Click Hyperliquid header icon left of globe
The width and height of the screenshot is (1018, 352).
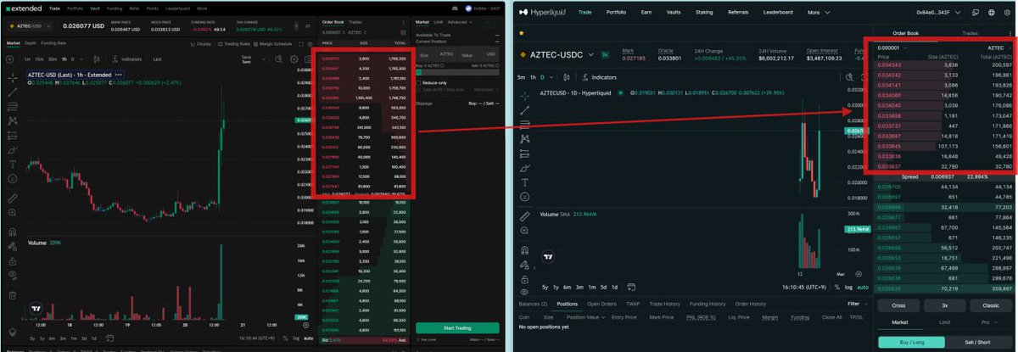[x=976, y=13]
